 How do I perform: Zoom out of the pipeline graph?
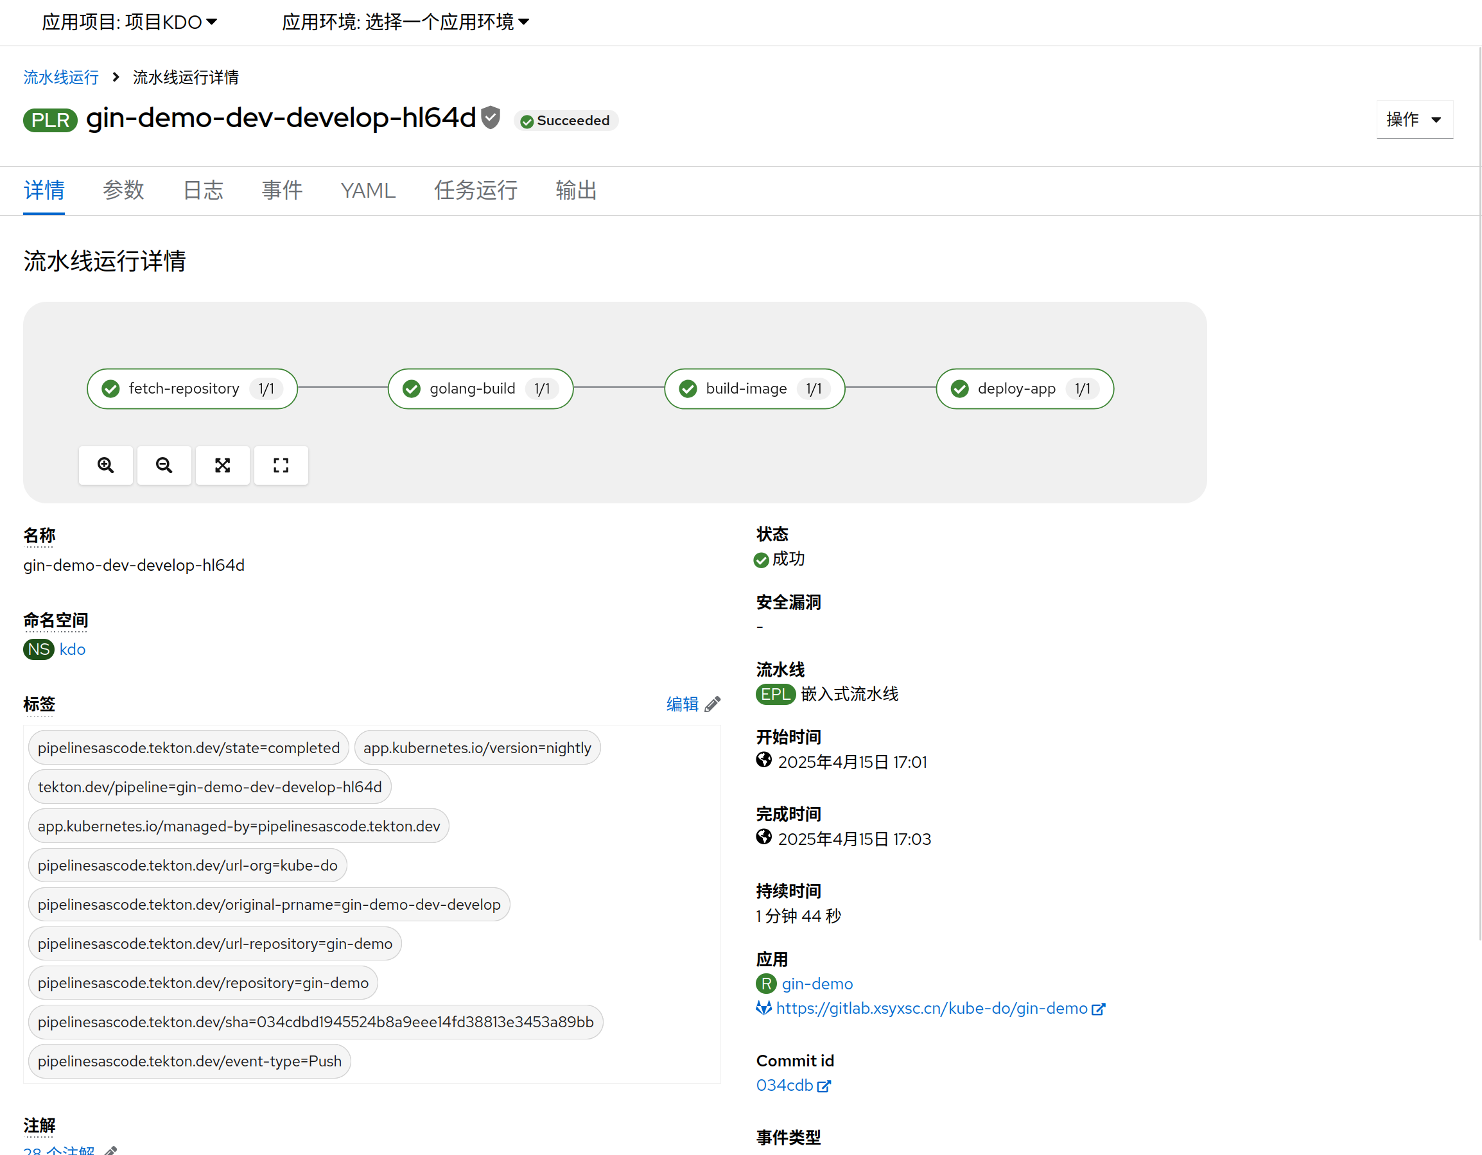(x=164, y=465)
